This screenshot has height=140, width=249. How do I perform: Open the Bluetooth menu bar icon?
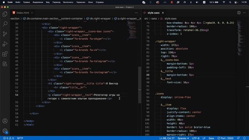[x=191, y=2]
